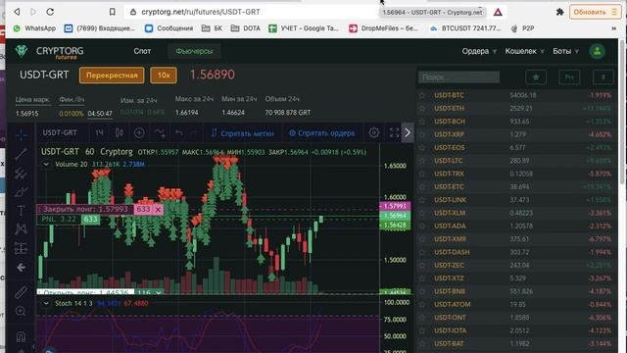Click the 1.57993 price label on axis
This screenshot has width=627, height=353.
point(395,206)
